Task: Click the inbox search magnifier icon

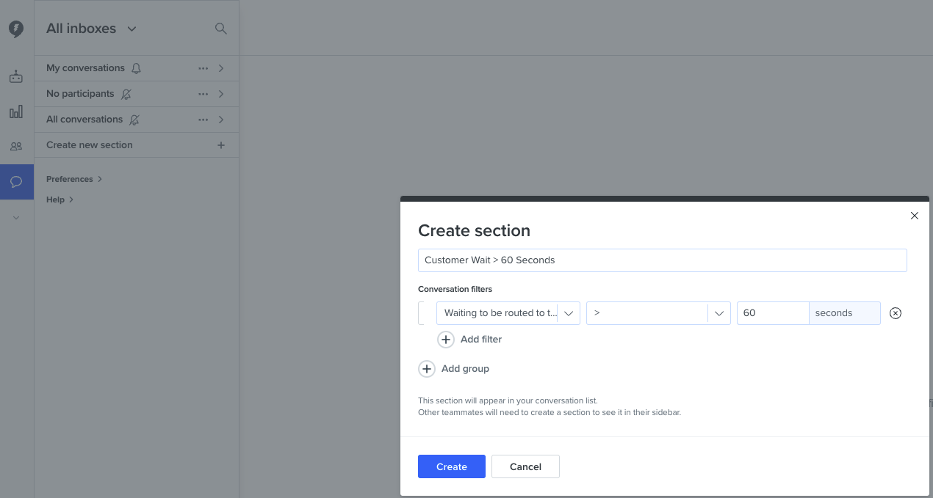Action: [220, 29]
